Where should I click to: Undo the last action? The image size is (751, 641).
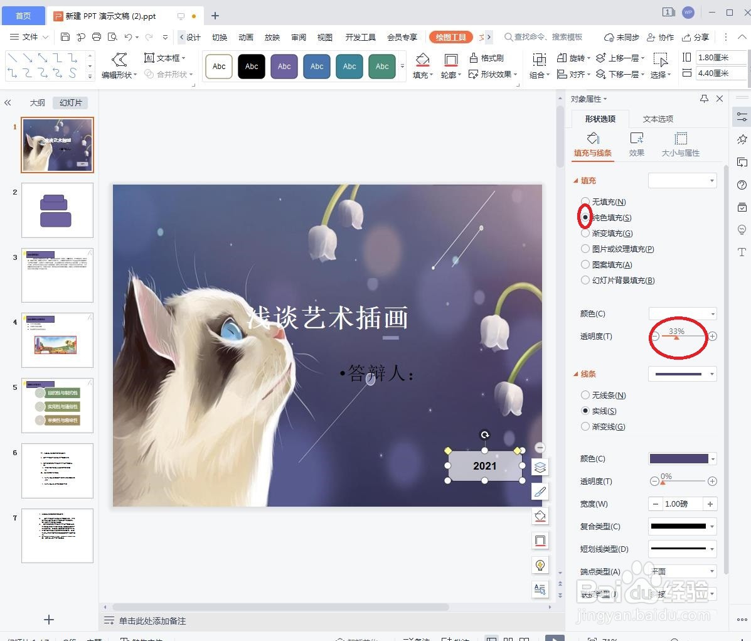click(128, 37)
